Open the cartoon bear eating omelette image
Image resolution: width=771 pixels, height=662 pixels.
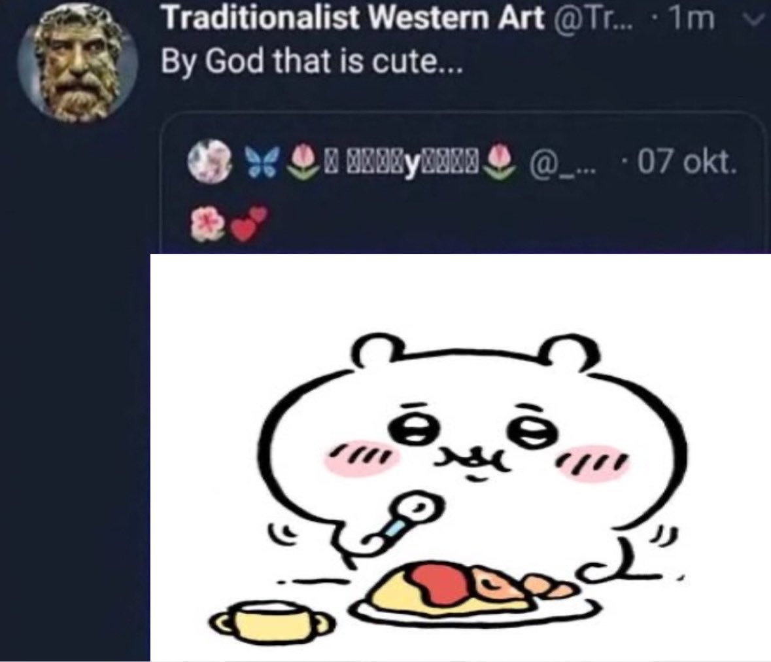460,457
